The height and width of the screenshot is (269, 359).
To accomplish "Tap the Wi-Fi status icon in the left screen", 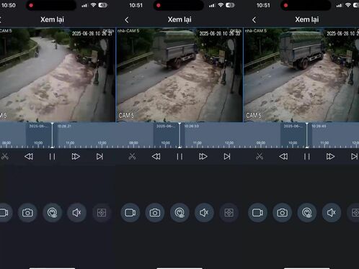I will [94, 5].
